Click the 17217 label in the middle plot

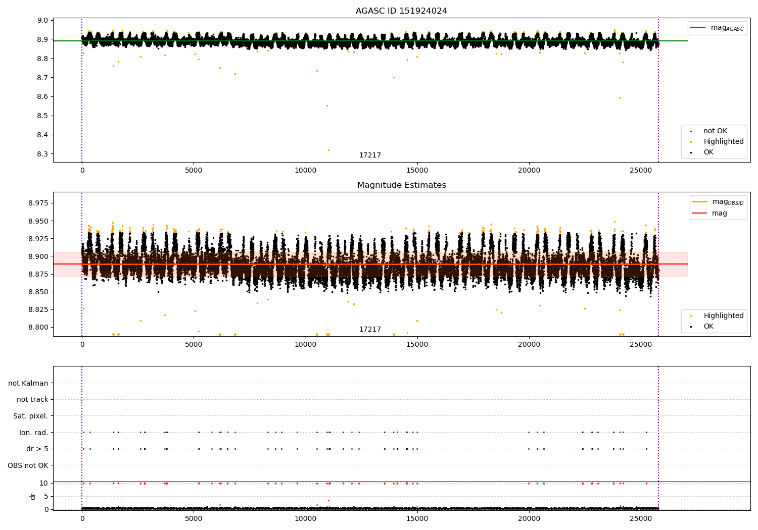pyautogui.click(x=370, y=330)
